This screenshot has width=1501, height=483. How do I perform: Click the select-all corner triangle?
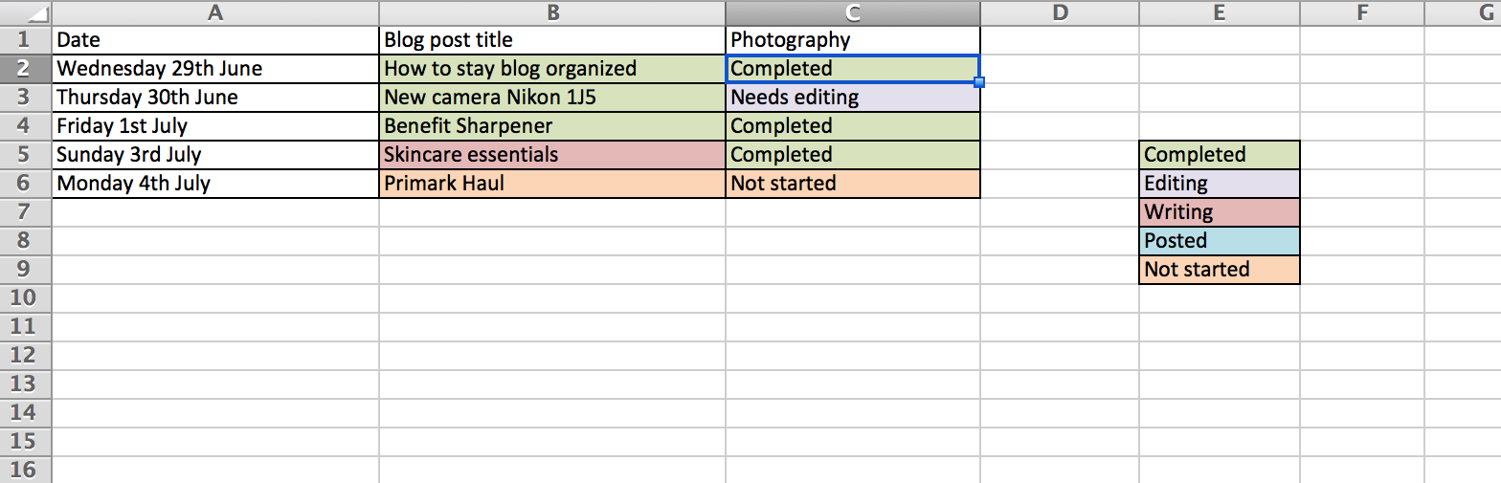26,13
